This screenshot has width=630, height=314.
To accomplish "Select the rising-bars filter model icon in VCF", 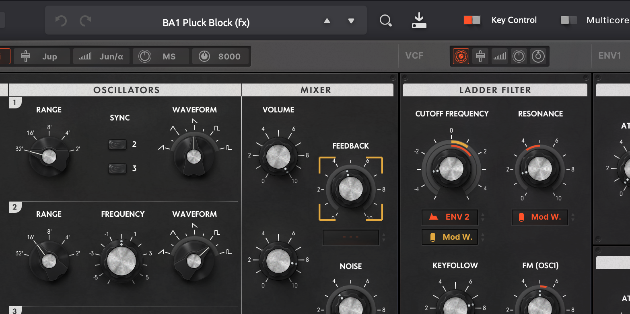I will click(499, 56).
